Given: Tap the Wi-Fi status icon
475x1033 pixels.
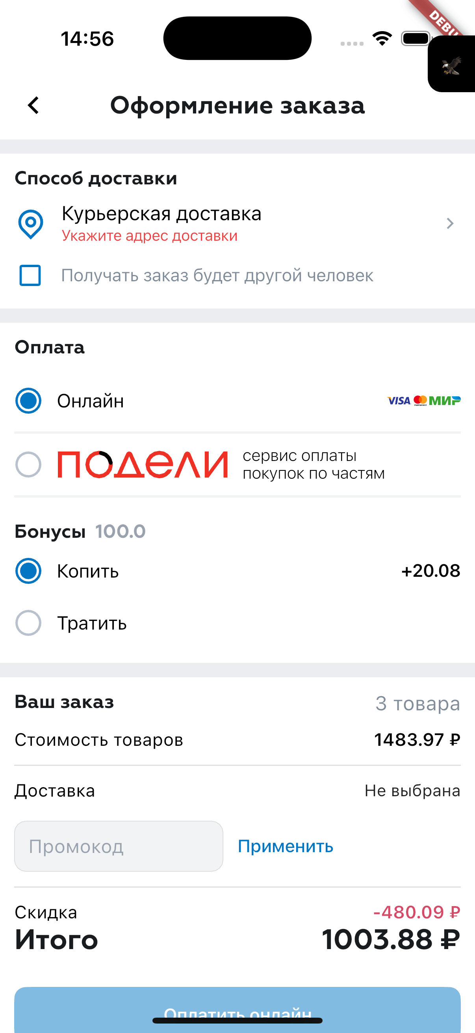Looking at the screenshot, I should click(382, 39).
